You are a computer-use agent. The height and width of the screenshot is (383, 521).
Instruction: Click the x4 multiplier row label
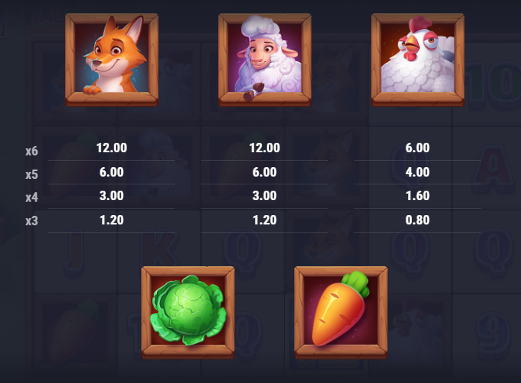[x=31, y=198]
